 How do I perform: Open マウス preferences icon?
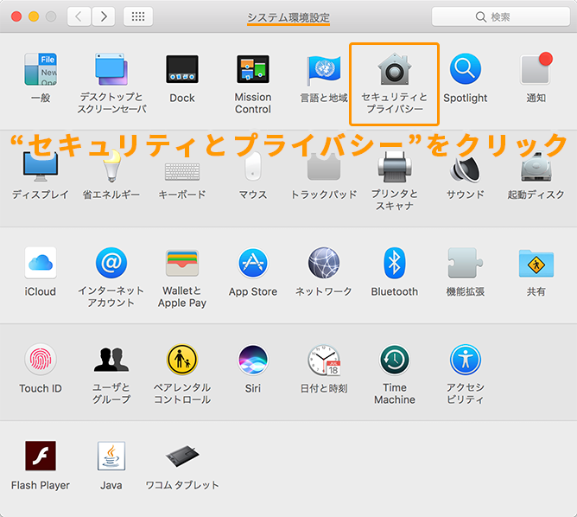[x=253, y=167]
